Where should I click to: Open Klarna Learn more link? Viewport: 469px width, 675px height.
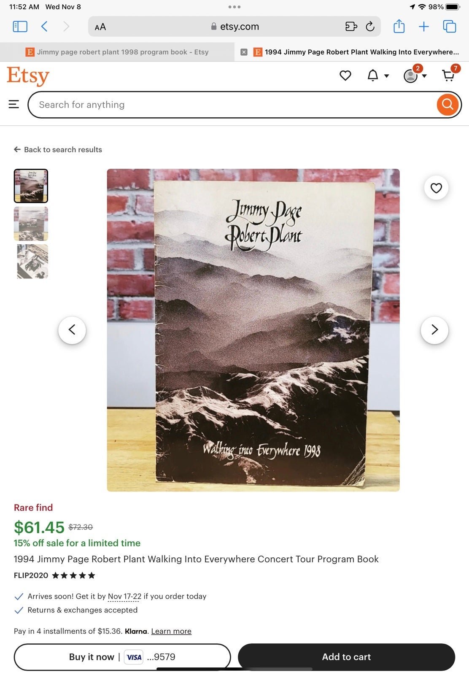(171, 631)
